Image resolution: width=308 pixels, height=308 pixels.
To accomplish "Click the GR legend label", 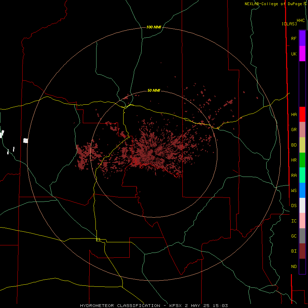I will [x=294, y=130].
